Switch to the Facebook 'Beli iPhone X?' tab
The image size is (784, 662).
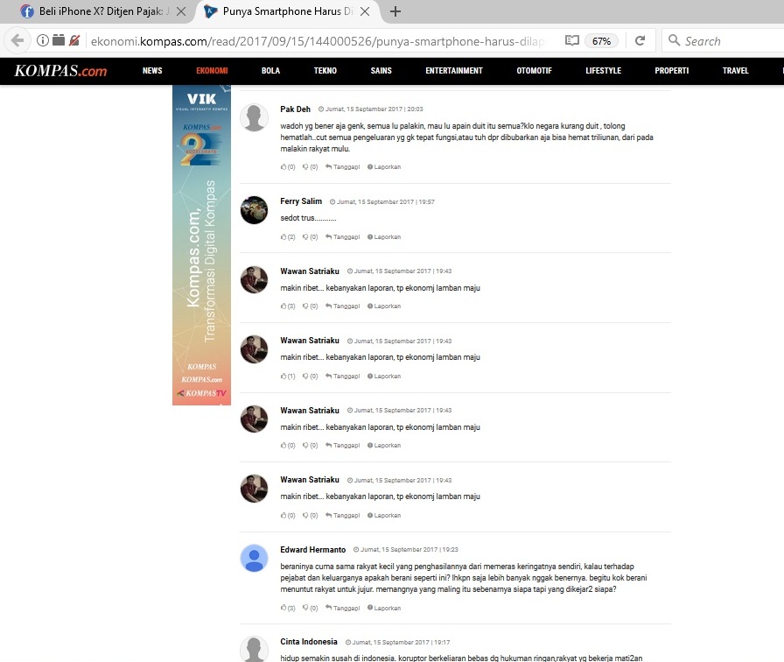pos(102,12)
